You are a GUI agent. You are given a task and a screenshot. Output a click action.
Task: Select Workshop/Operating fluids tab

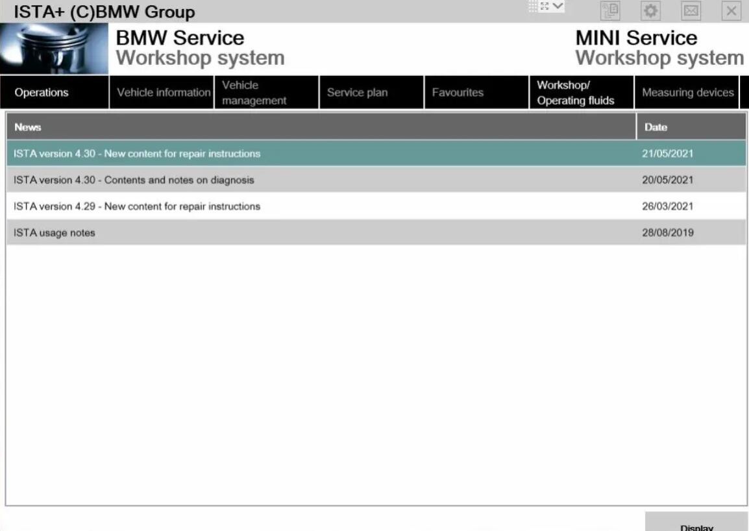(582, 92)
